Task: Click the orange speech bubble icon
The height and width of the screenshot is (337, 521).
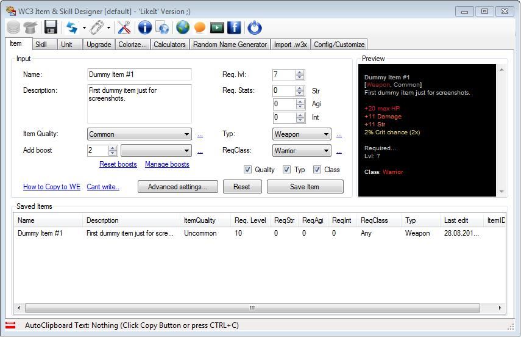Action: 200,27
